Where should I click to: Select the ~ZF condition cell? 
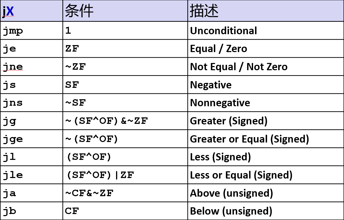75,67
